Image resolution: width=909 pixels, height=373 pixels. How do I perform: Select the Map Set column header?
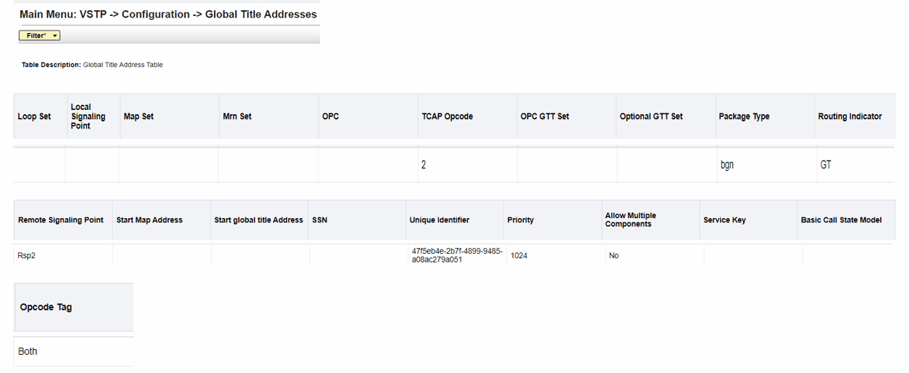138,116
